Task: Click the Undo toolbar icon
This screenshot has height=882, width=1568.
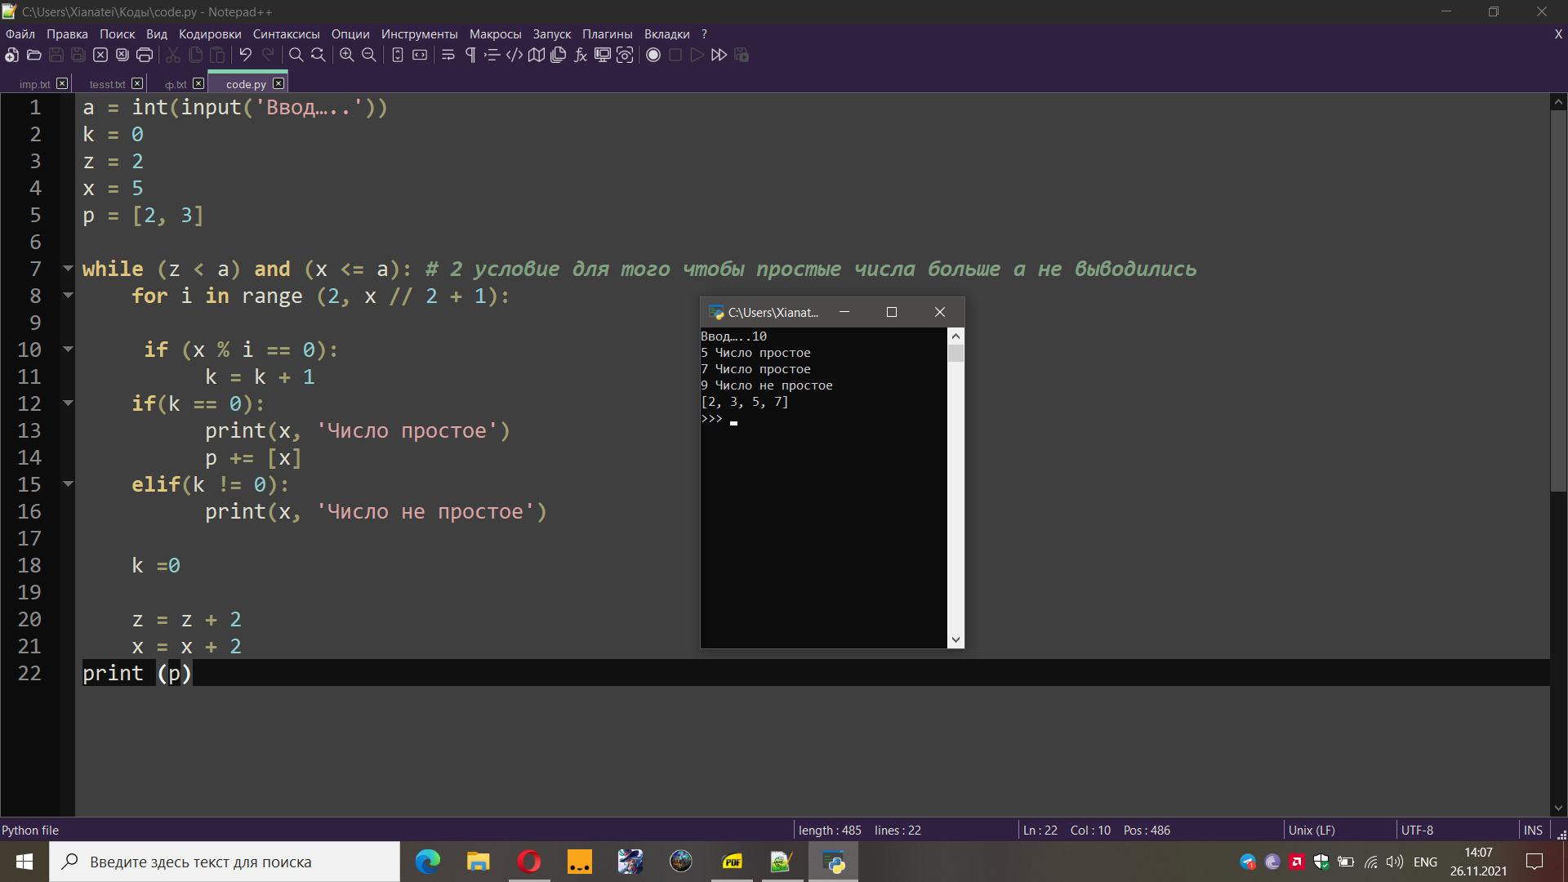Action: pos(245,55)
